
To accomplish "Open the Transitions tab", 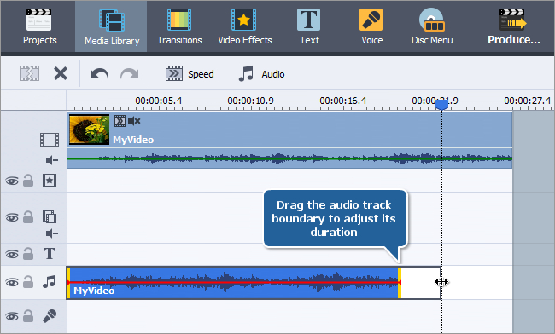I will pyautogui.click(x=179, y=26).
